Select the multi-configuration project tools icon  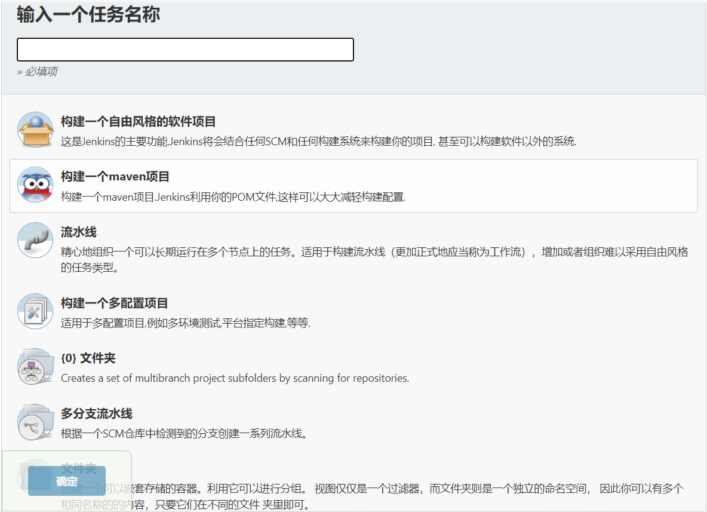[x=36, y=311]
